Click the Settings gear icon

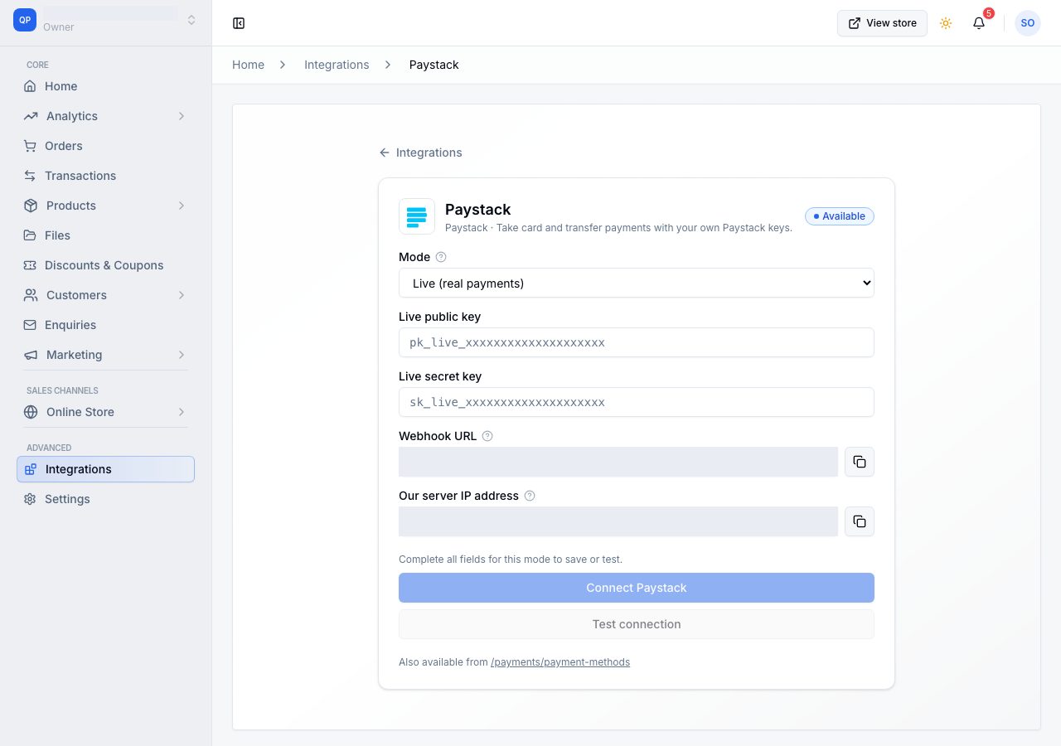[x=30, y=499]
